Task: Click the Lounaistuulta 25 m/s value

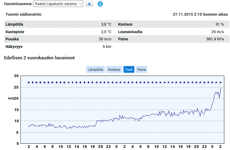Action: pos(217,32)
